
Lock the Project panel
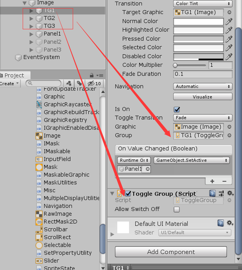[91, 75]
